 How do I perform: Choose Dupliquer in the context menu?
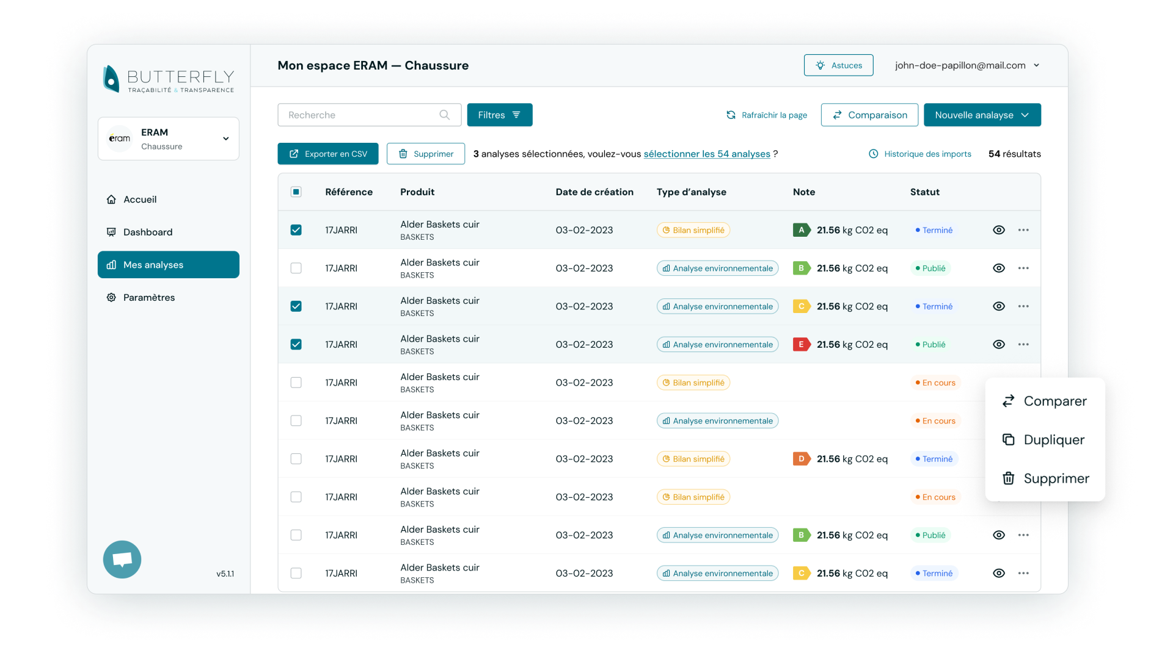(x=1045, y=440)
